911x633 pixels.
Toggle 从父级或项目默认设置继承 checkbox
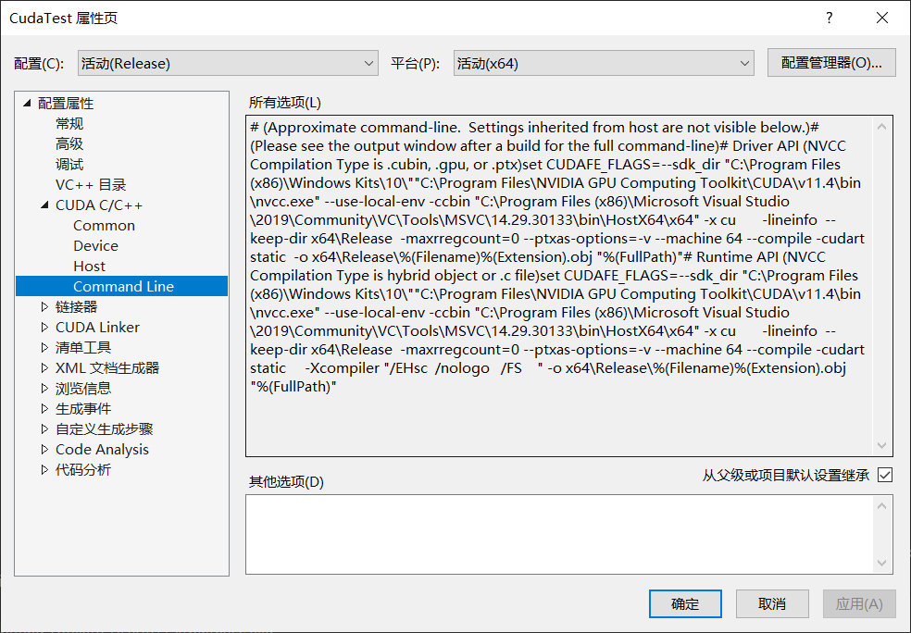click(x=885, y=475)
